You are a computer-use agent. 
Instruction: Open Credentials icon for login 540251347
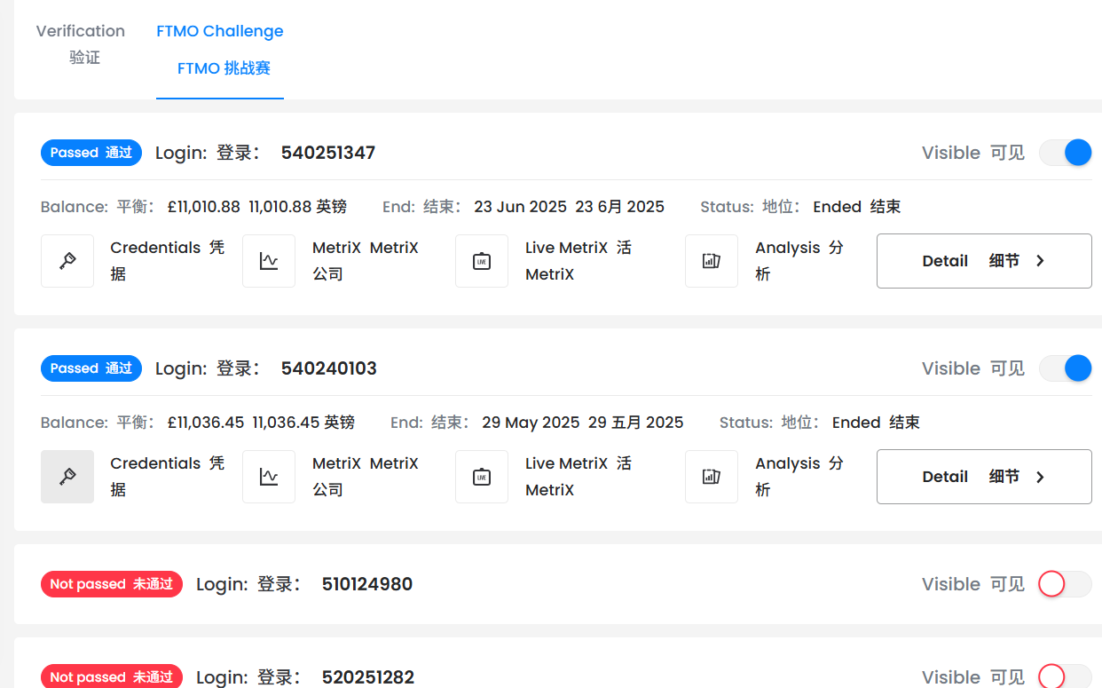(67, 261)
